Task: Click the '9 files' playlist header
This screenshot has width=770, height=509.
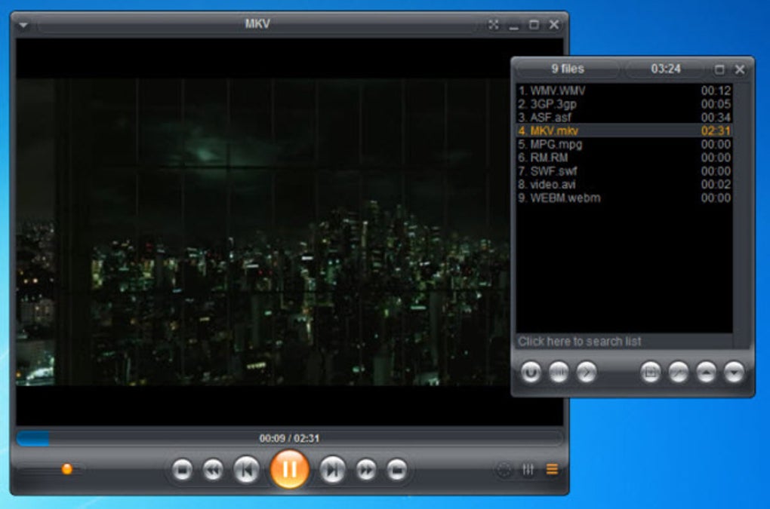Action: click(x=568, y=69)
